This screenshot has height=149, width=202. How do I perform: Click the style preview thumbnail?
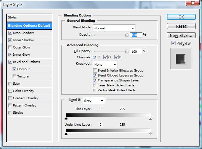pos(181,59)
